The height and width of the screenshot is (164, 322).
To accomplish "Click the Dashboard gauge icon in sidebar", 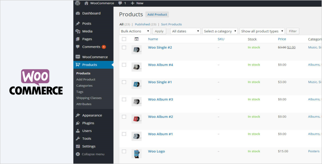I will [x=78, y=13].
